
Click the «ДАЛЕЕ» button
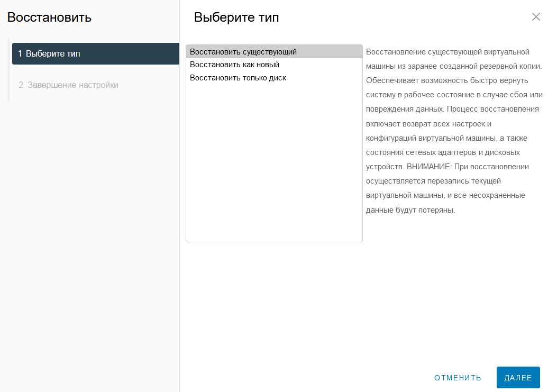tap(518, 377)
